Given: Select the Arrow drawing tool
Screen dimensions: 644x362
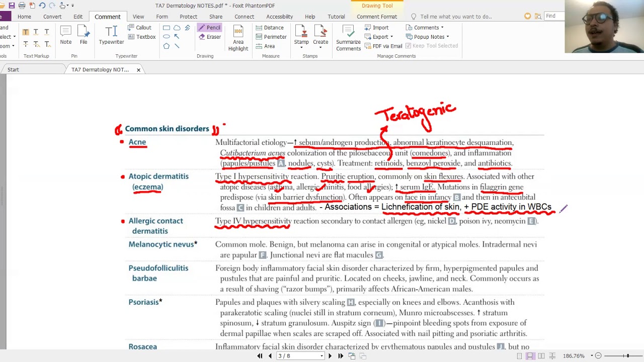Looking at the screenshot, I should 177,37.
